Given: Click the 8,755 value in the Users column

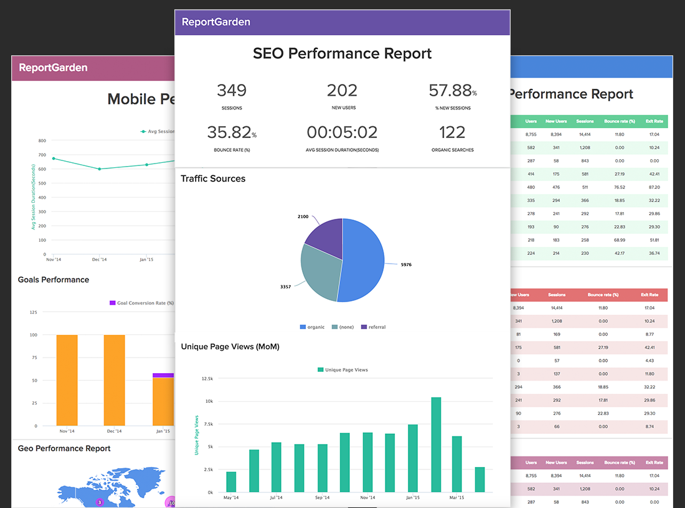Looking at the screenshot, I should click(532, 134).
